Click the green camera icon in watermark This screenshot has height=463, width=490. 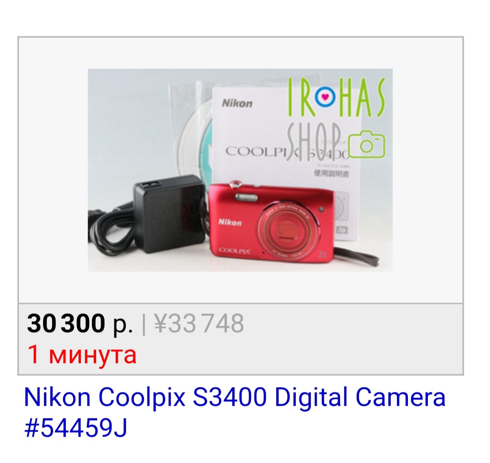point(367,144)
